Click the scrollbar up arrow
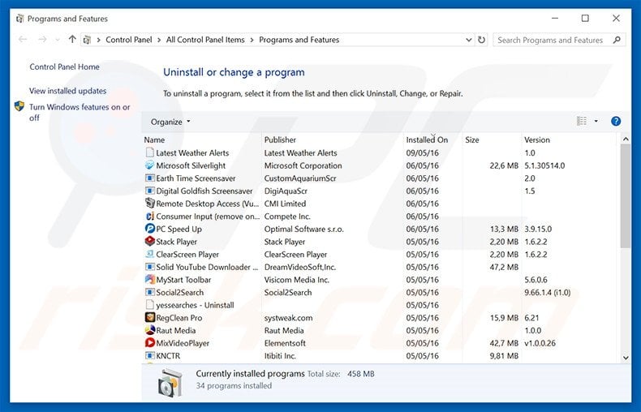The height and width of the screenshot is (412, 641). click(626, 139)
